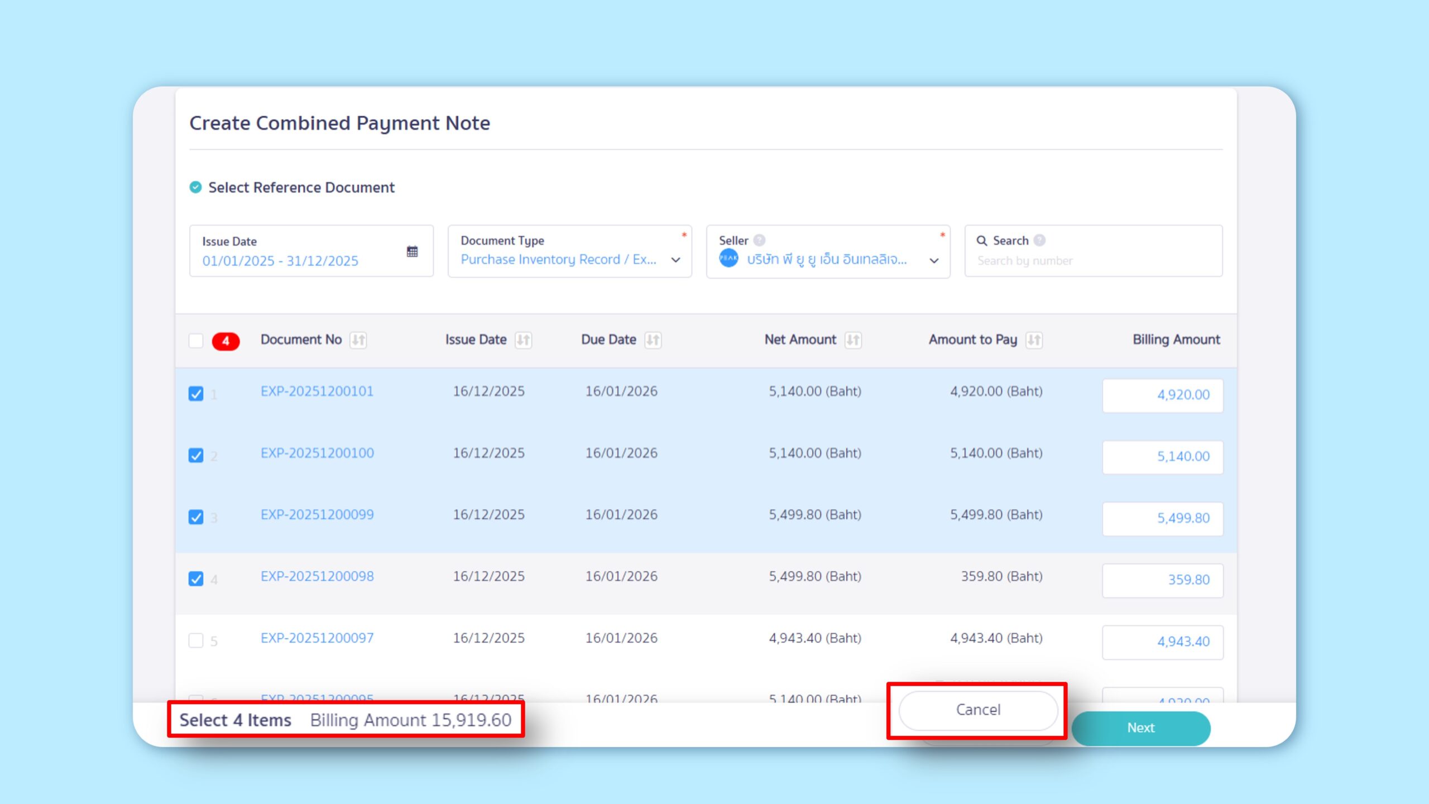The width and height of the screenshot is (1429, 804).
Task: Click the Seller help question mark icon
Action: pyautogui.click(x=759, y=241)
